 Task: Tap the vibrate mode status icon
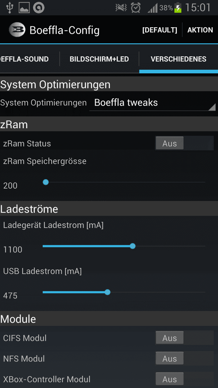(x=121, y=8)
